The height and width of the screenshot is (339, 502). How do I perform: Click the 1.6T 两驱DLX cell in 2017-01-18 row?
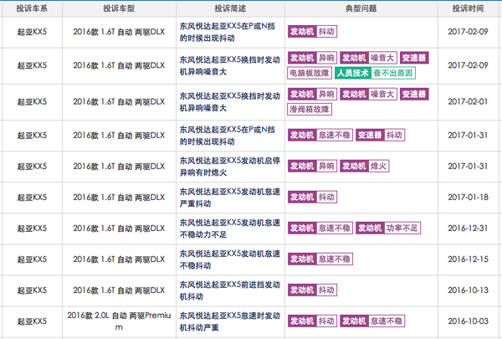pyautogui.click(x=119, y=198)
